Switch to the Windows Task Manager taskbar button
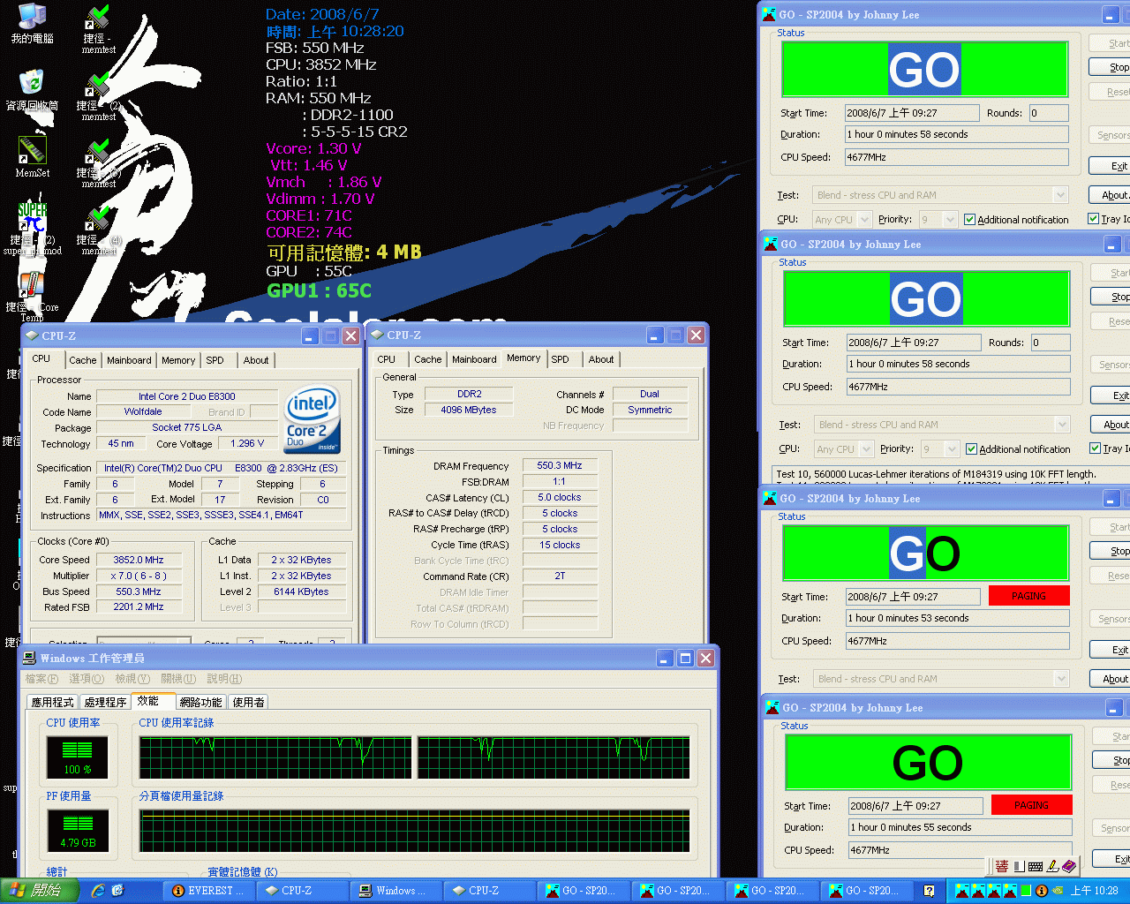Screen dimensions: 1130x904 click(395, 891)
